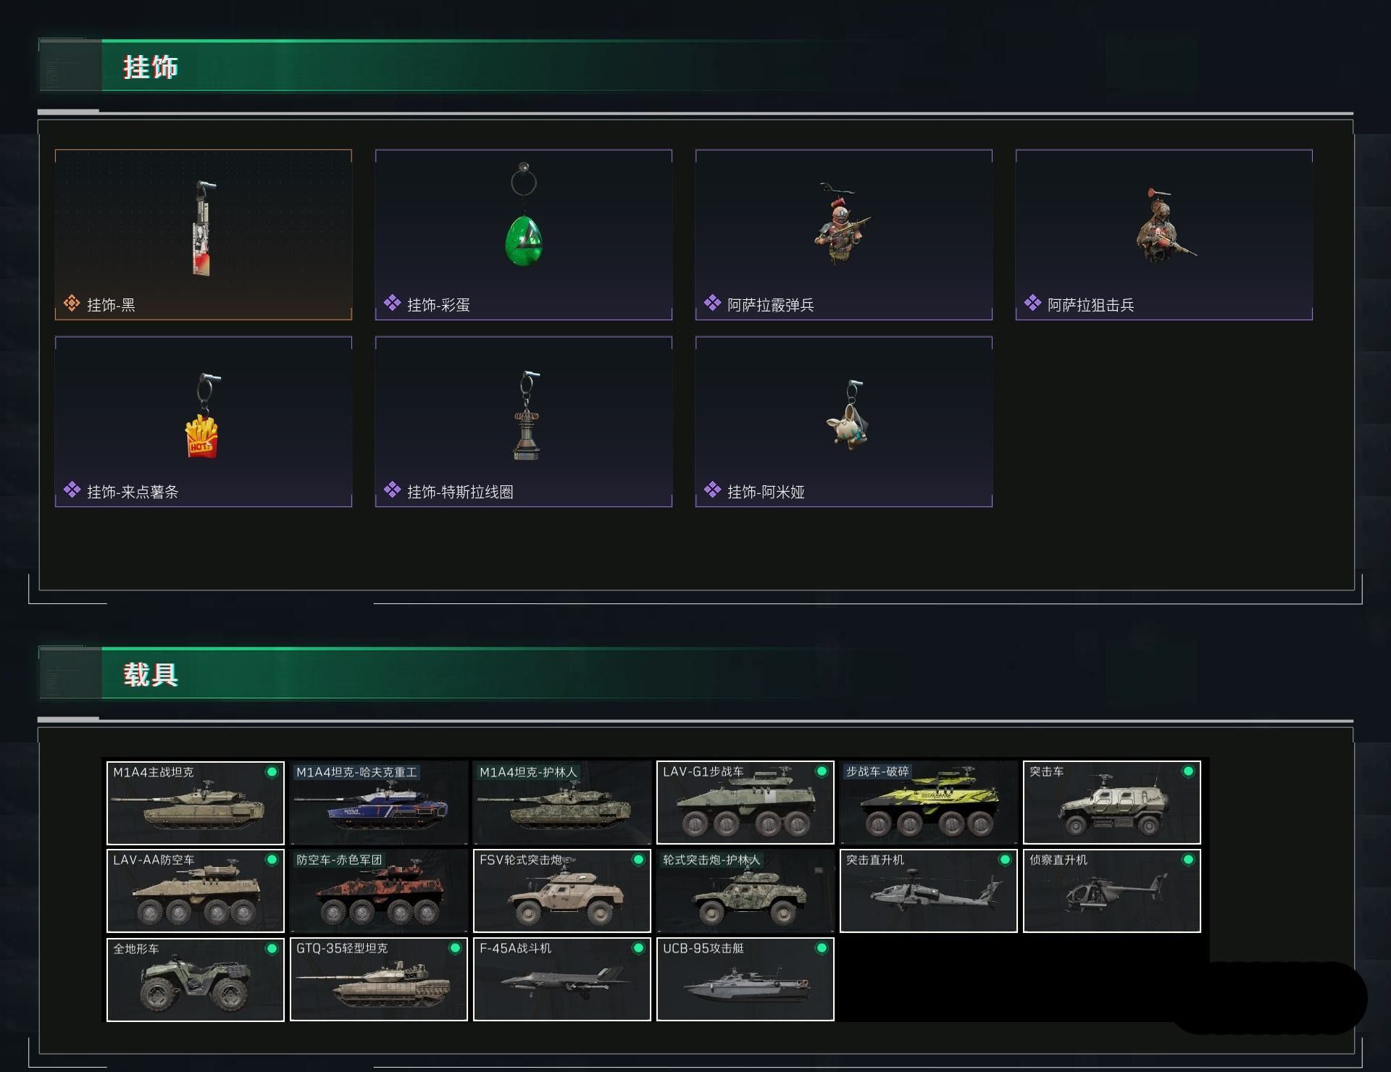Click the purple rarity icon beside 挂饰-彩蛋
This screenshot has height=1072, width=1391.
393,303
